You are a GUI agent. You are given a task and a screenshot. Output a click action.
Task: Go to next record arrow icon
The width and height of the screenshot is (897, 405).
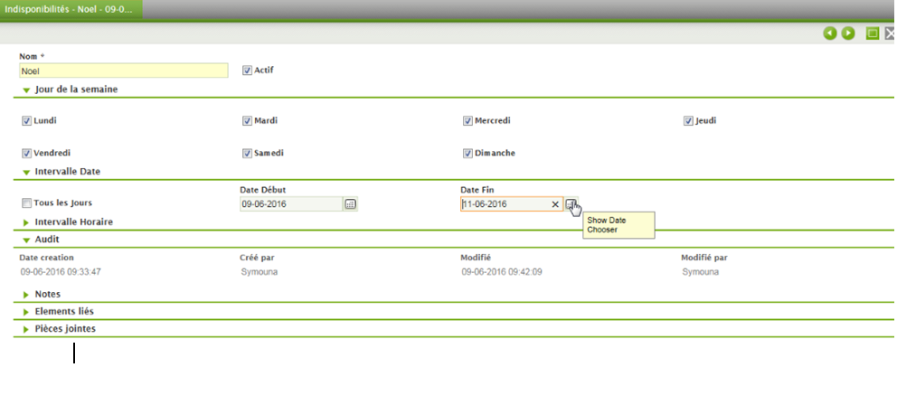point(848,33)
